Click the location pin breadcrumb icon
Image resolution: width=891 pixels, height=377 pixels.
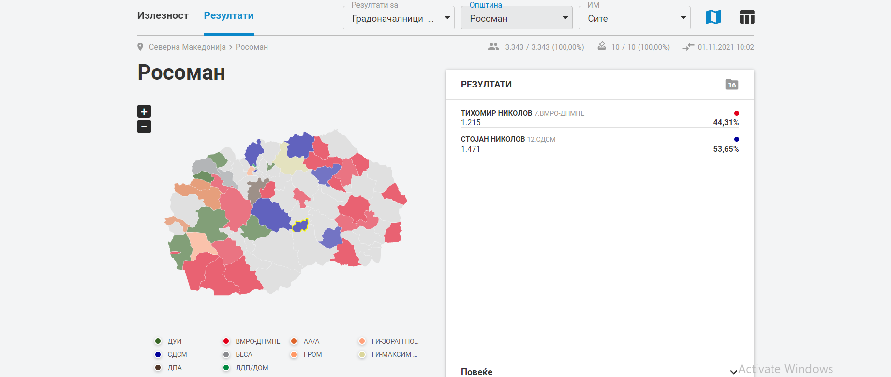[x=140, y=47]
